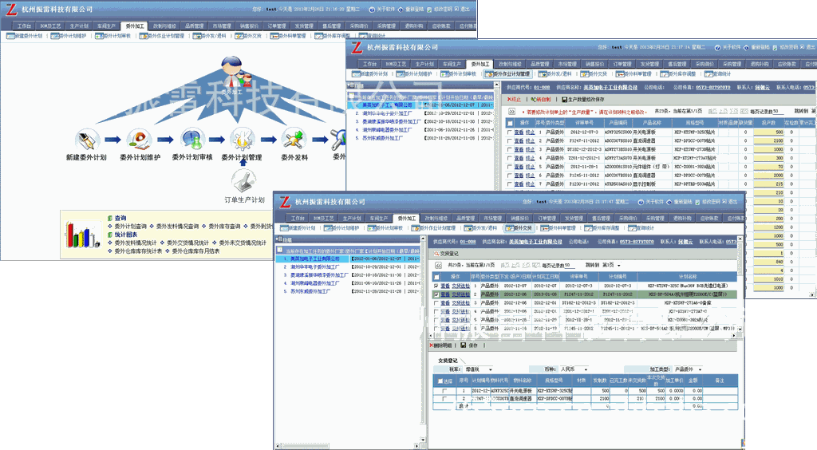The image size is (817, 450).
Task: Check row 3 checkbox in front window delivery grid
Action: tap(436, 302)
